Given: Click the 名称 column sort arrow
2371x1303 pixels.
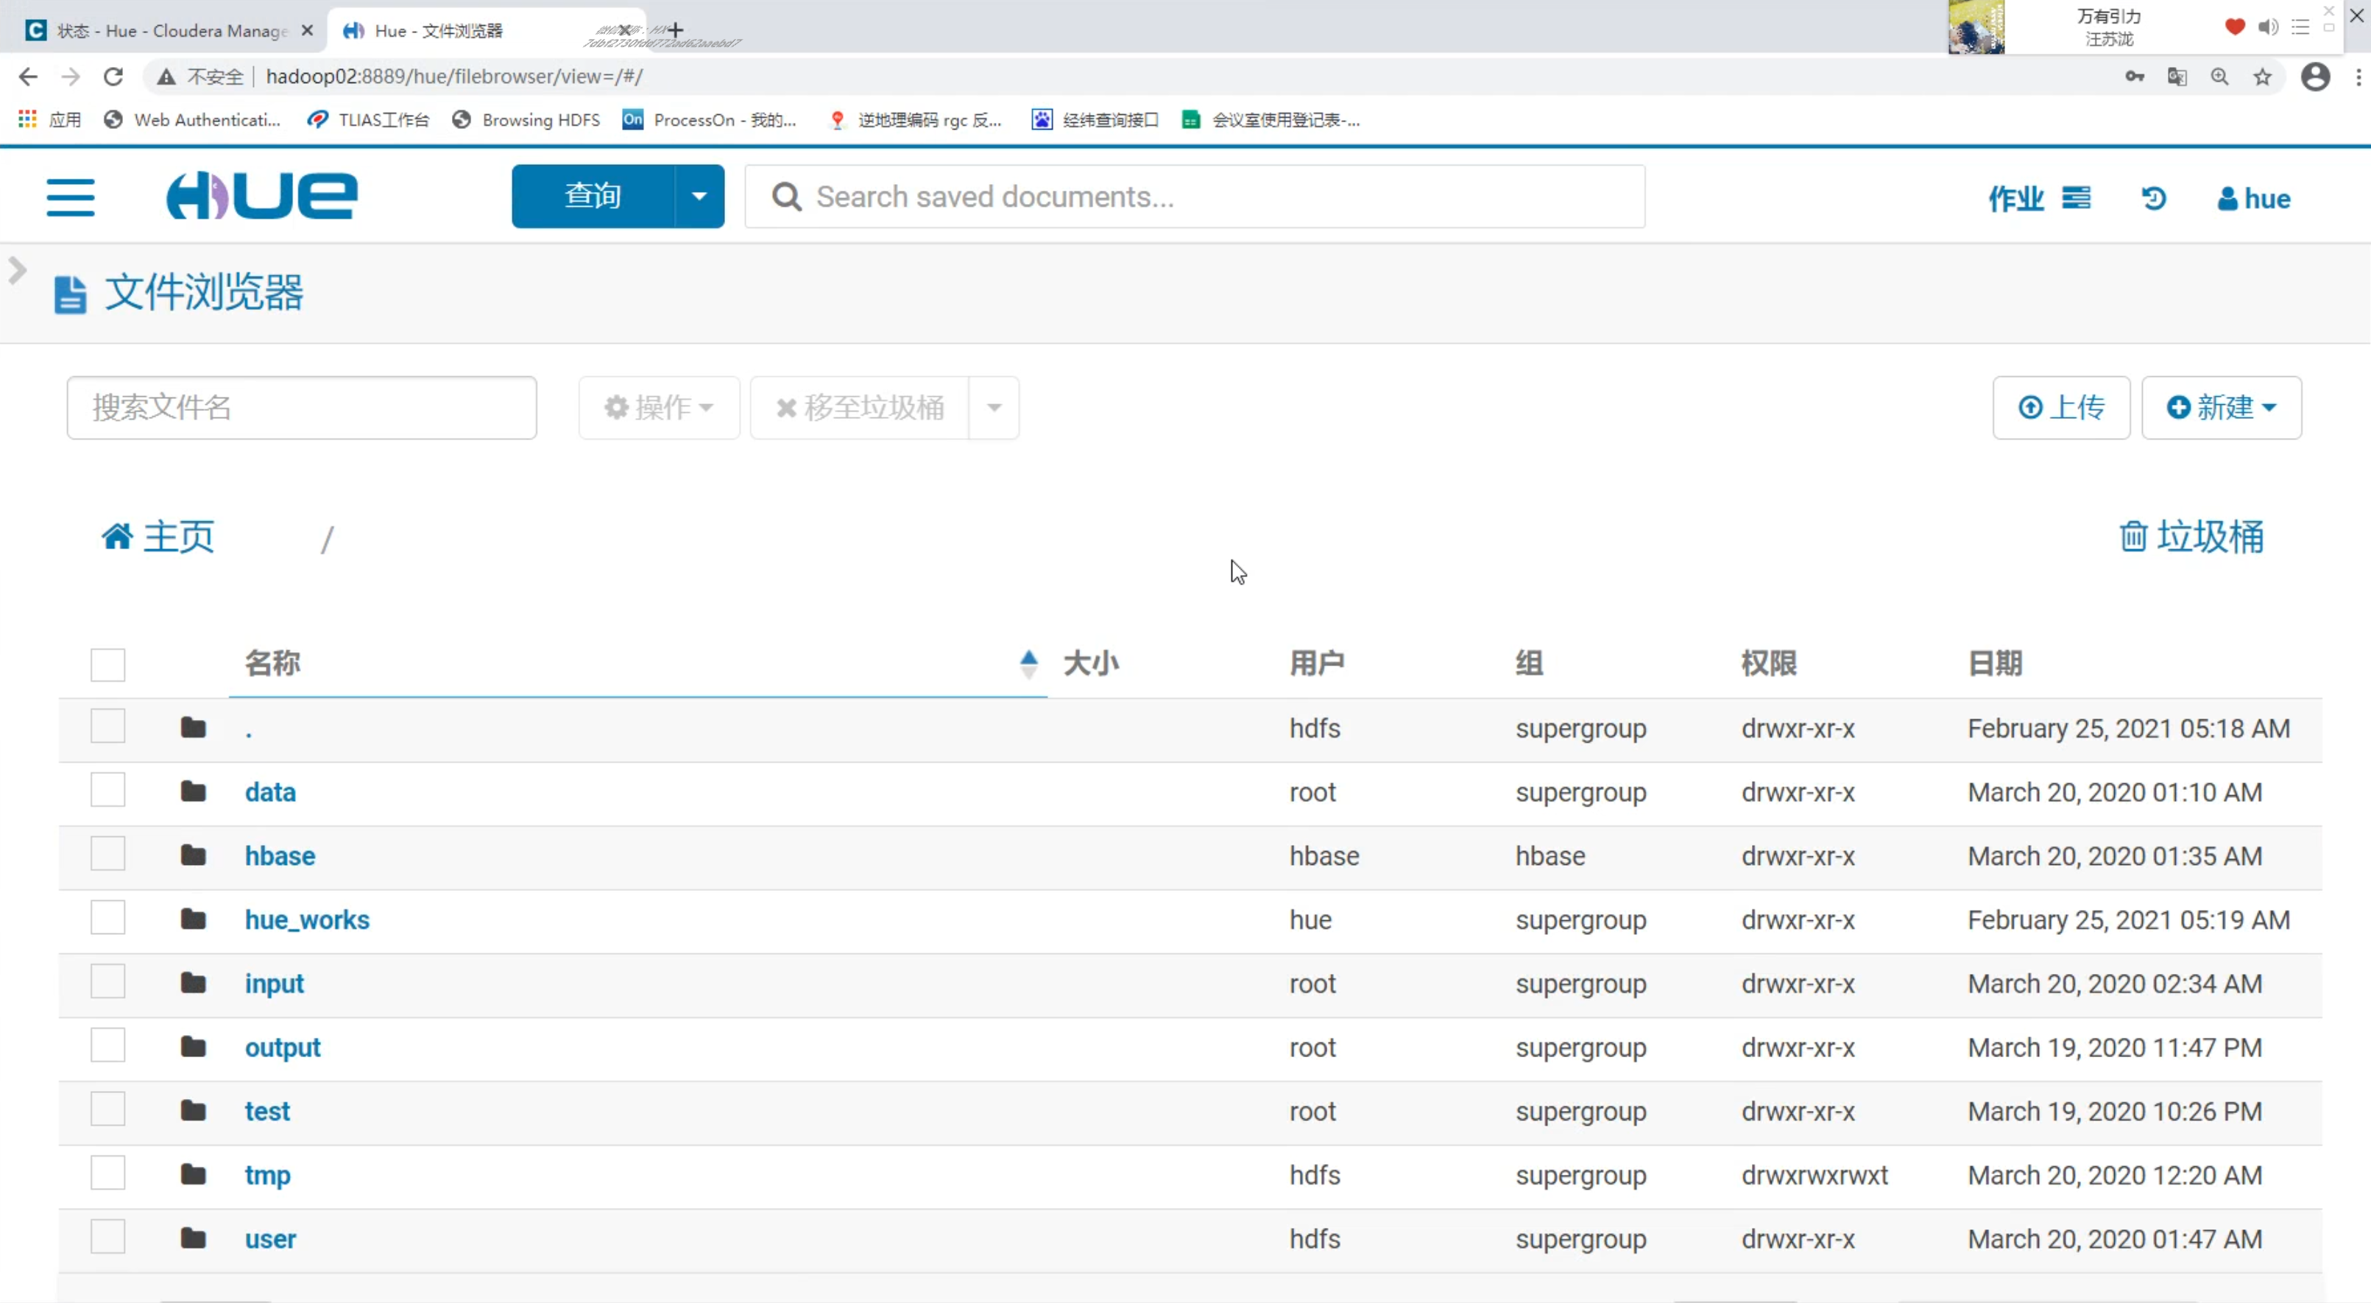Looking at the screenshot, I should 1028,663.
